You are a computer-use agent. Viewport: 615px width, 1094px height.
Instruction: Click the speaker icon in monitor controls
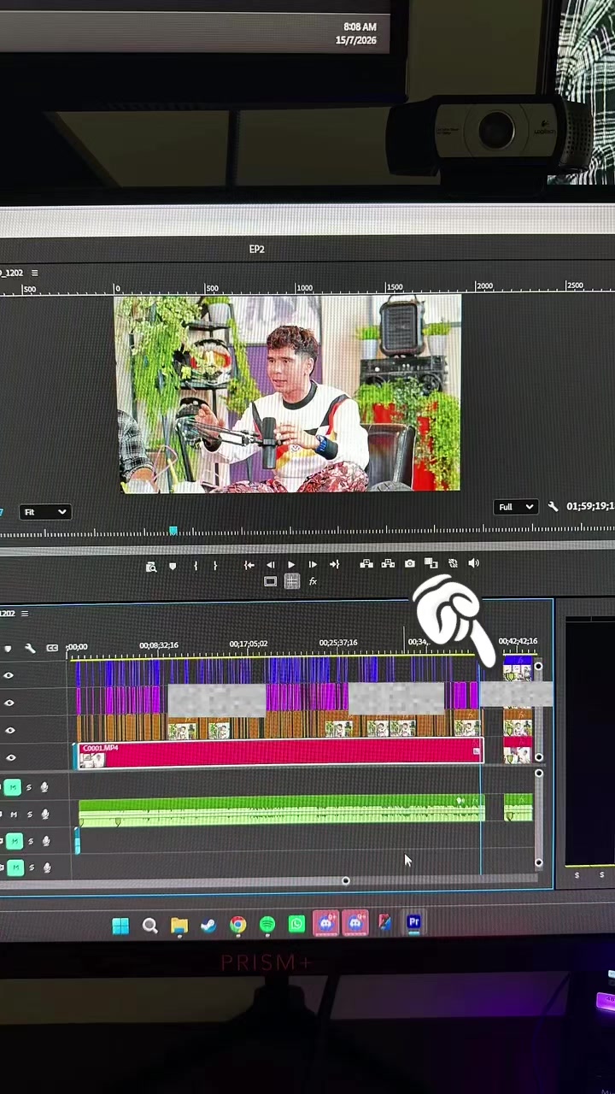coord(474,563)
